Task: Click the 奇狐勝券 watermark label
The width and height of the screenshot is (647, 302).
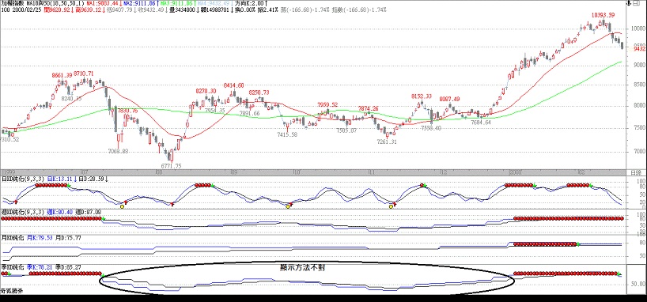Action: click(12, 290)
